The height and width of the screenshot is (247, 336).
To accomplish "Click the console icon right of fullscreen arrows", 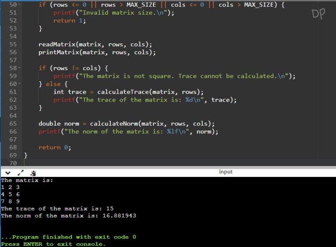I will pos(33,173).
